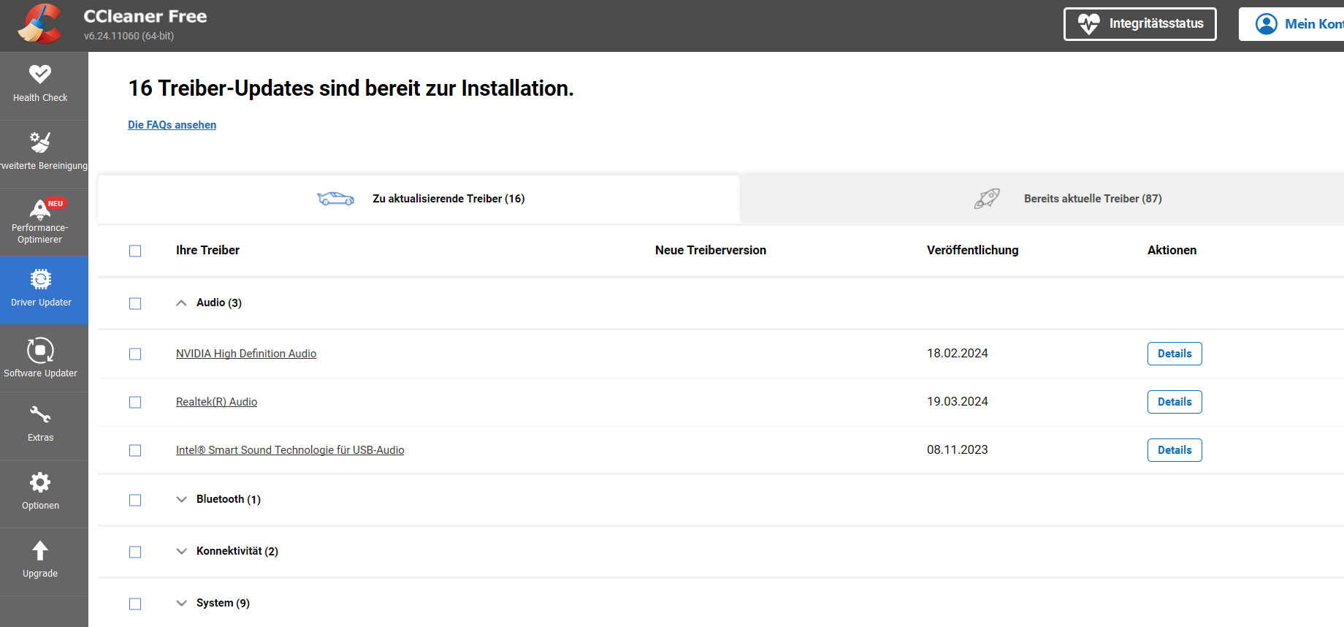This screenshot has height=627, width=1344.
Task: Open the Intel Smart Sound Technologie driver link
Action: pos(290,450)
